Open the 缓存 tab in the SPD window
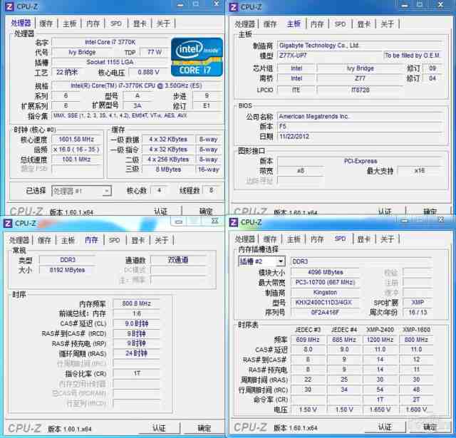Image resolution: width=456 pixels, height=438 pixels. [270, 239]
